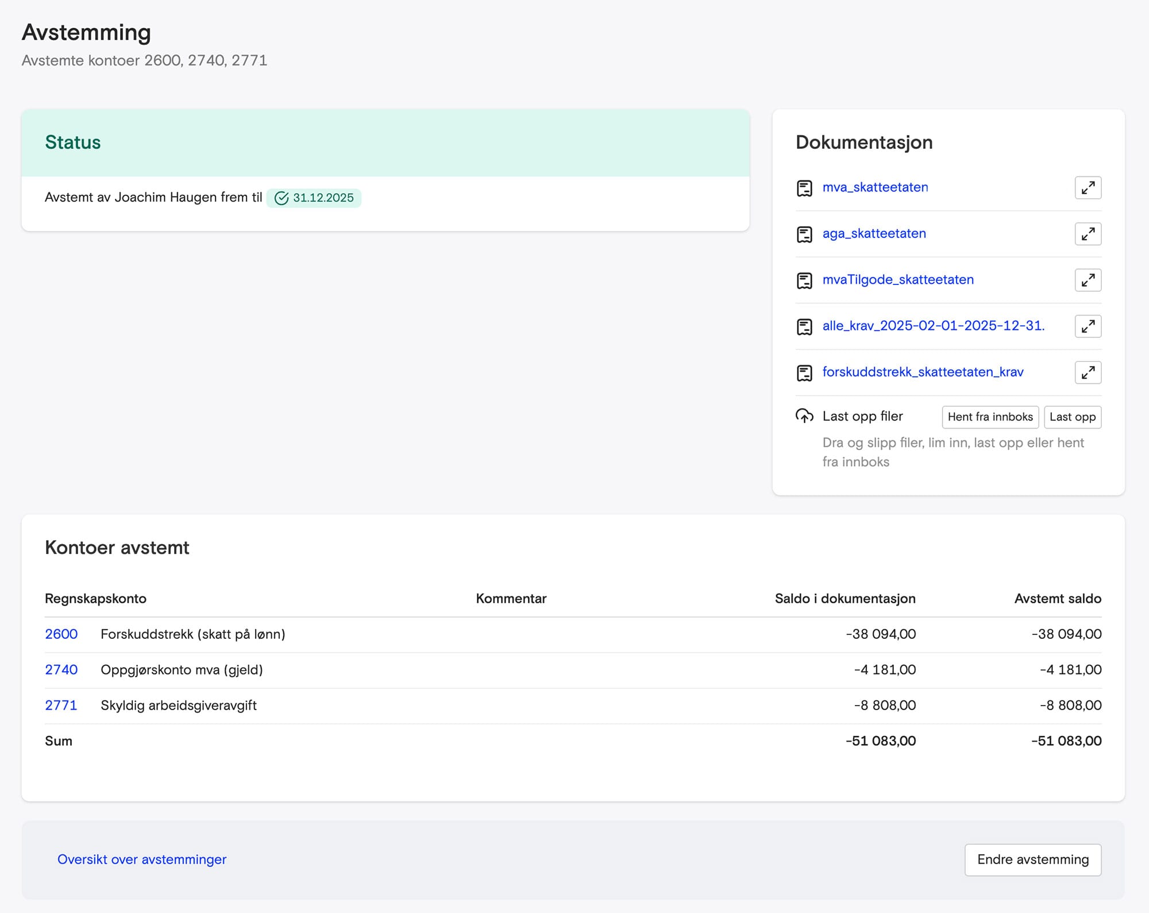The width and height of the screenshot is (1149, 913).
Task: Open the mva_skatteetaten document link
Action: coord(875,187)
